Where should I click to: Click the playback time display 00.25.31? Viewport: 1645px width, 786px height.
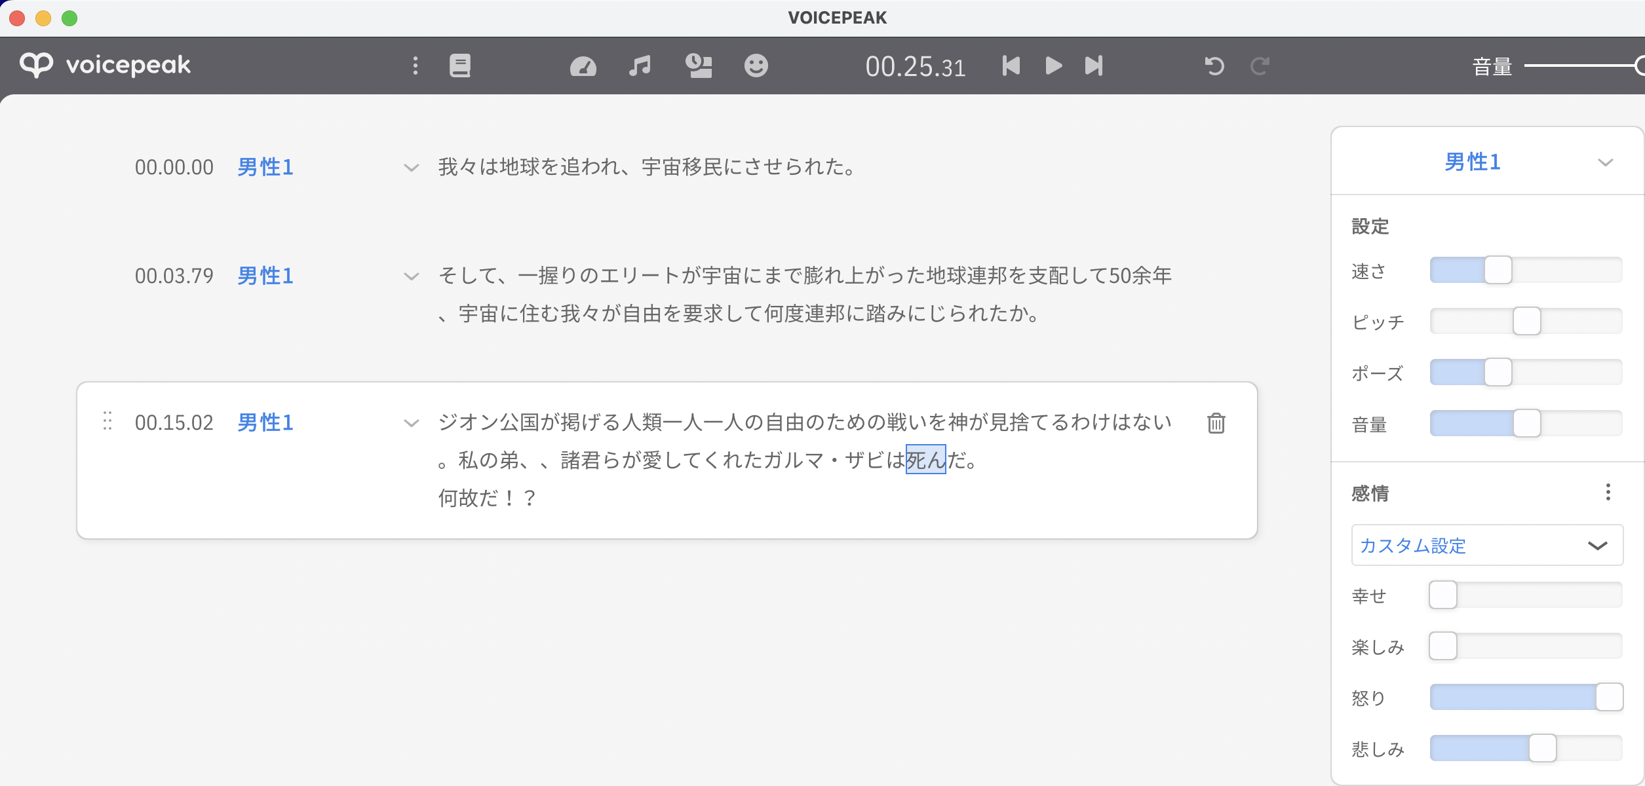coord(915,66)
